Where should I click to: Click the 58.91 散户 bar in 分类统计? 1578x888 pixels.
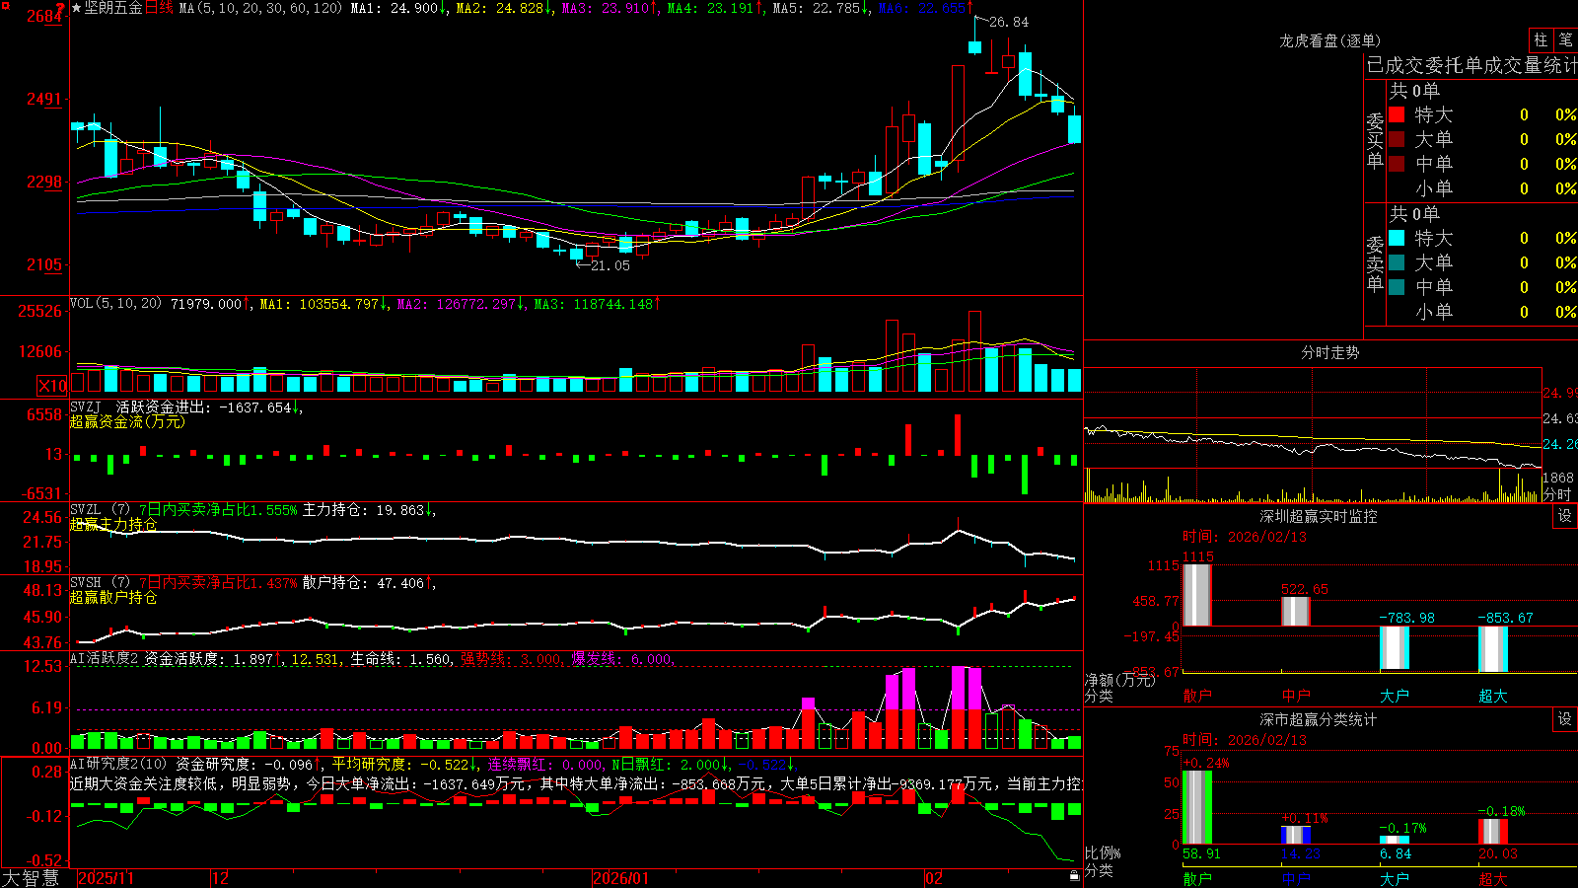(1197, 807)
